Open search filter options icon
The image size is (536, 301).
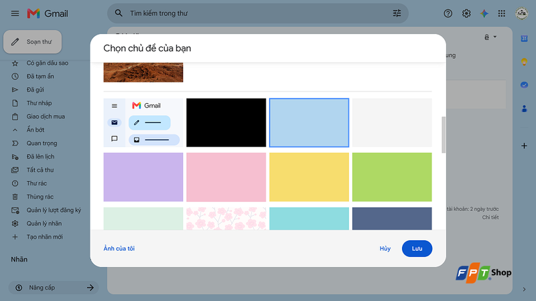[397, 13]
